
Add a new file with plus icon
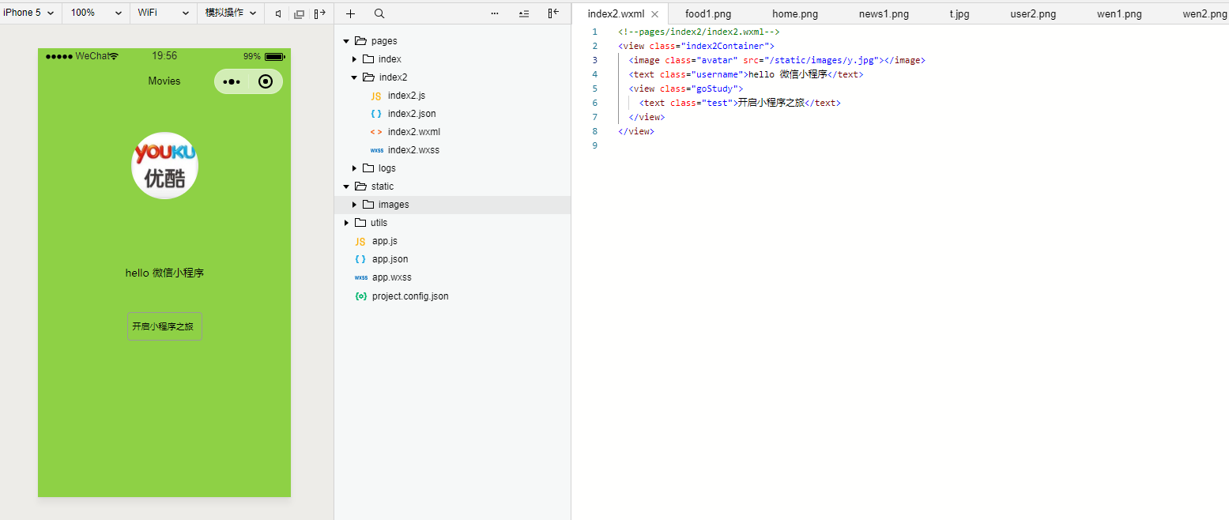[x=351, y=13]
